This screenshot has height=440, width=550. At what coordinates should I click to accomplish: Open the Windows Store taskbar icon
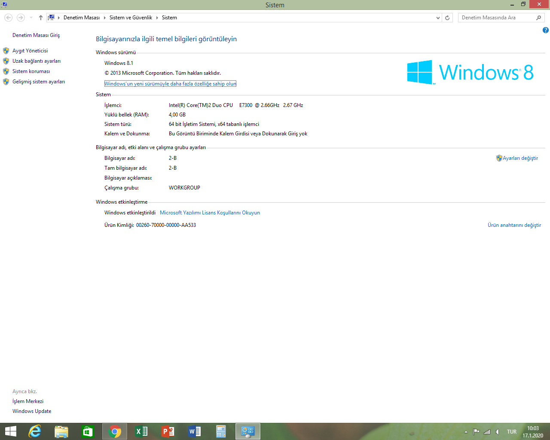tap(88, 431)
